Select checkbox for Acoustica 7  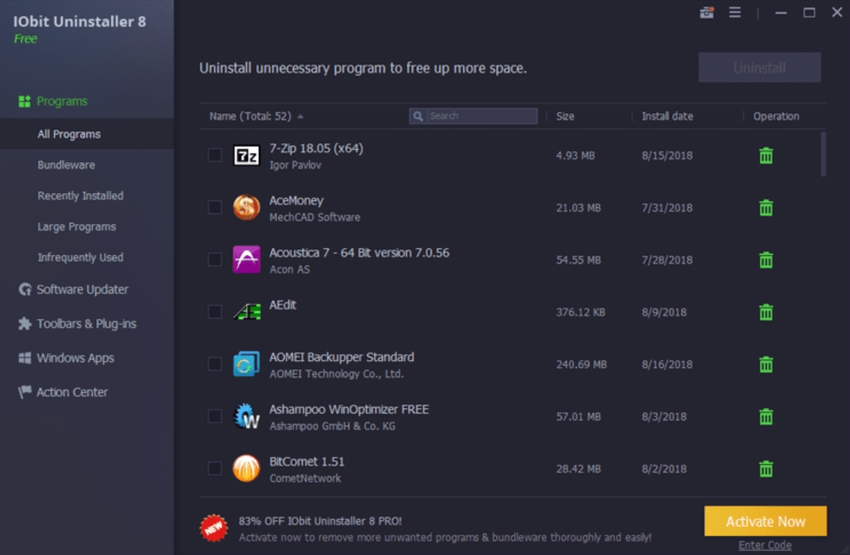(216, 260)
